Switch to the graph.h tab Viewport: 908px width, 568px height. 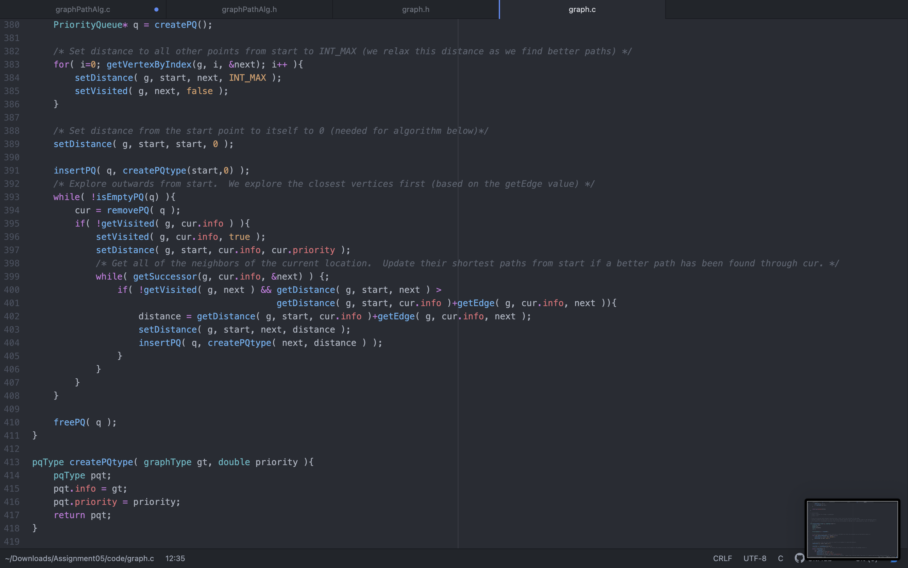click(415, 9)
